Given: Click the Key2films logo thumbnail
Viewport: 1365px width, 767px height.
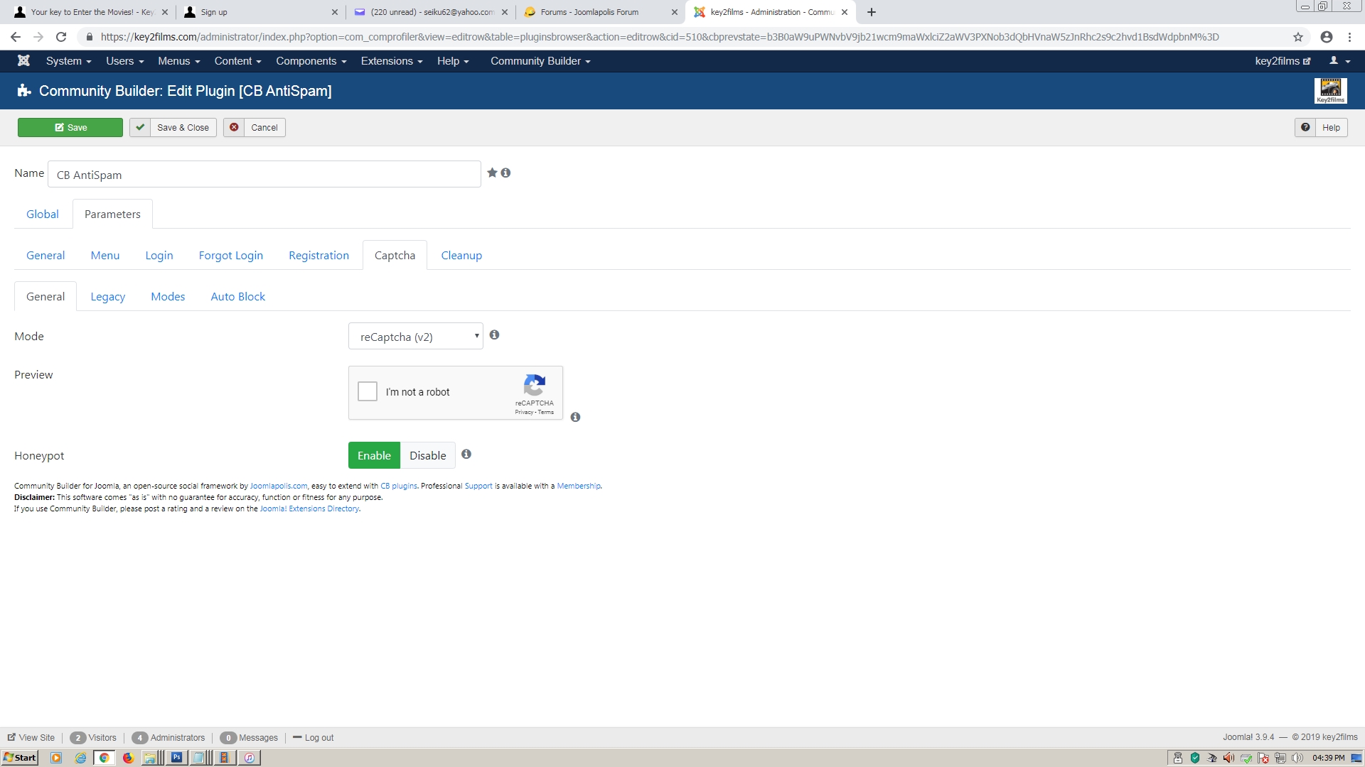Looking at the screenshot, I should point(1330,91).
